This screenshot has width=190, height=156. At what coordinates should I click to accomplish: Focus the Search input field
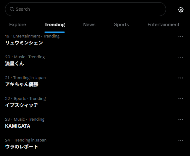[x=86, y=9]
